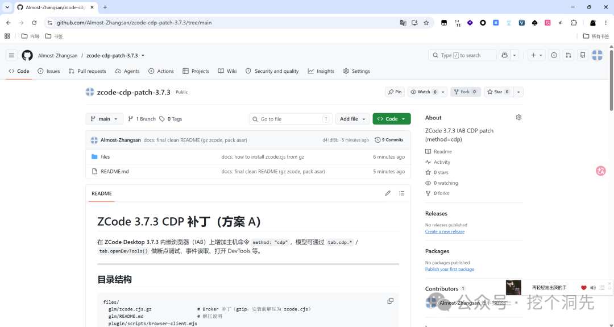Screen dimensions: 614x327
Task: Open the Actions tab
Action: pos(161,71)
